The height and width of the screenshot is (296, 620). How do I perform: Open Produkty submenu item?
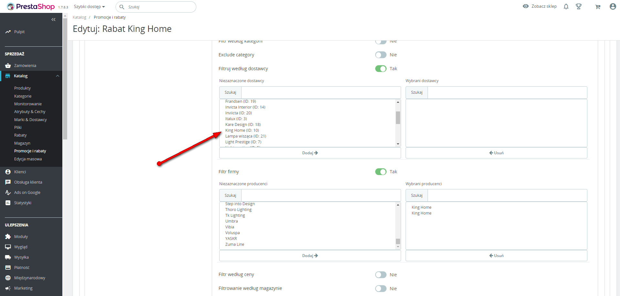click(23, 88)
